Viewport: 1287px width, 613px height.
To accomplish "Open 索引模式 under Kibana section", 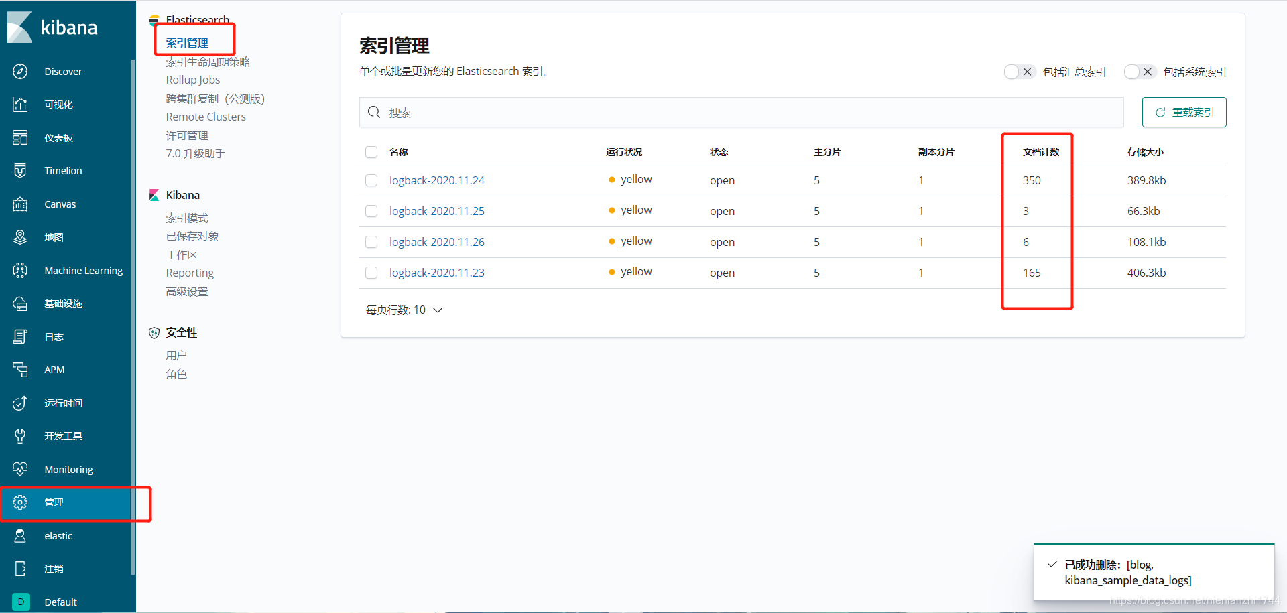I will tap(187, 218).
